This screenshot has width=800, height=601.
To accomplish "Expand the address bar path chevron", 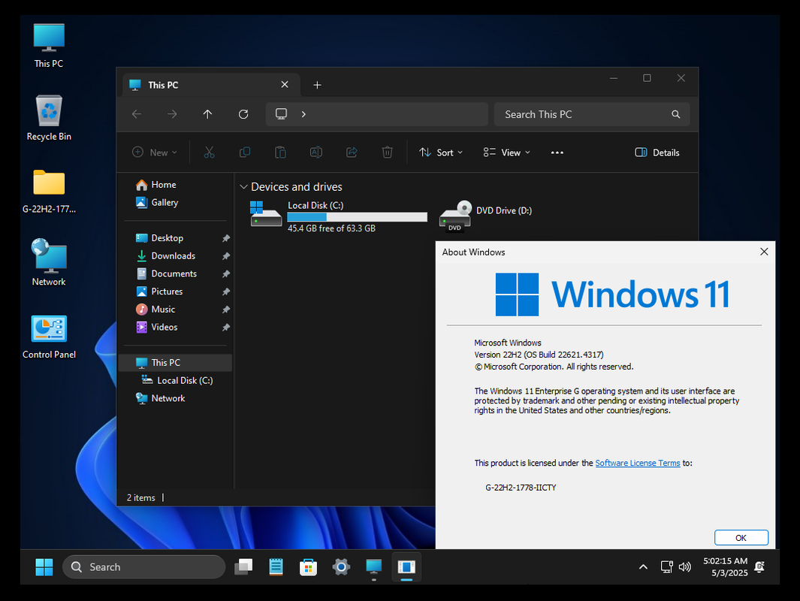I will point(303,114).
